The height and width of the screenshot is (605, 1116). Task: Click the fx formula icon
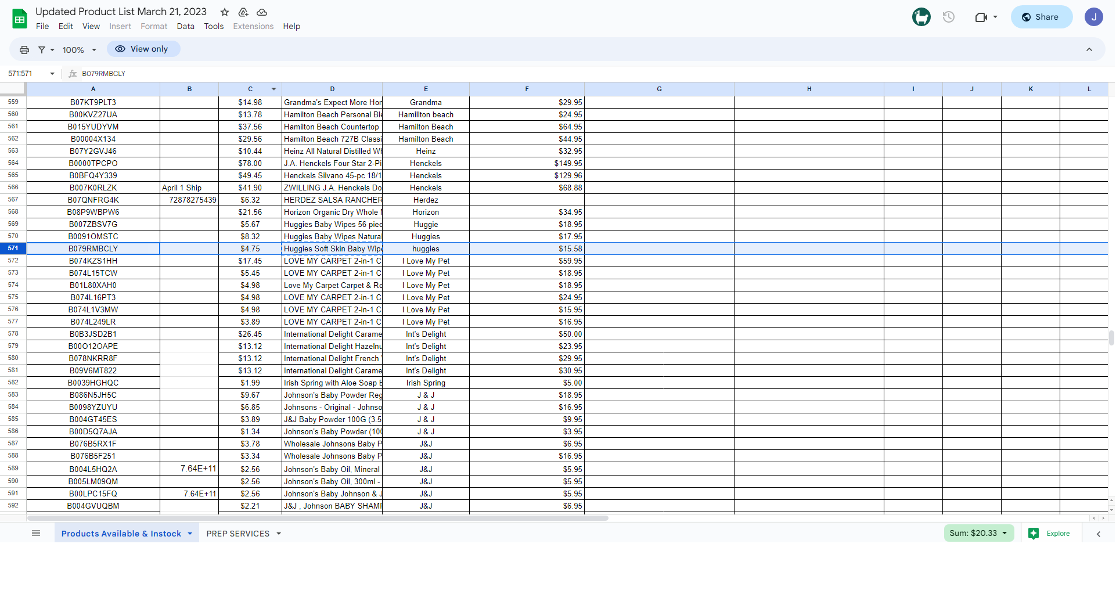[x=73, y=74]
